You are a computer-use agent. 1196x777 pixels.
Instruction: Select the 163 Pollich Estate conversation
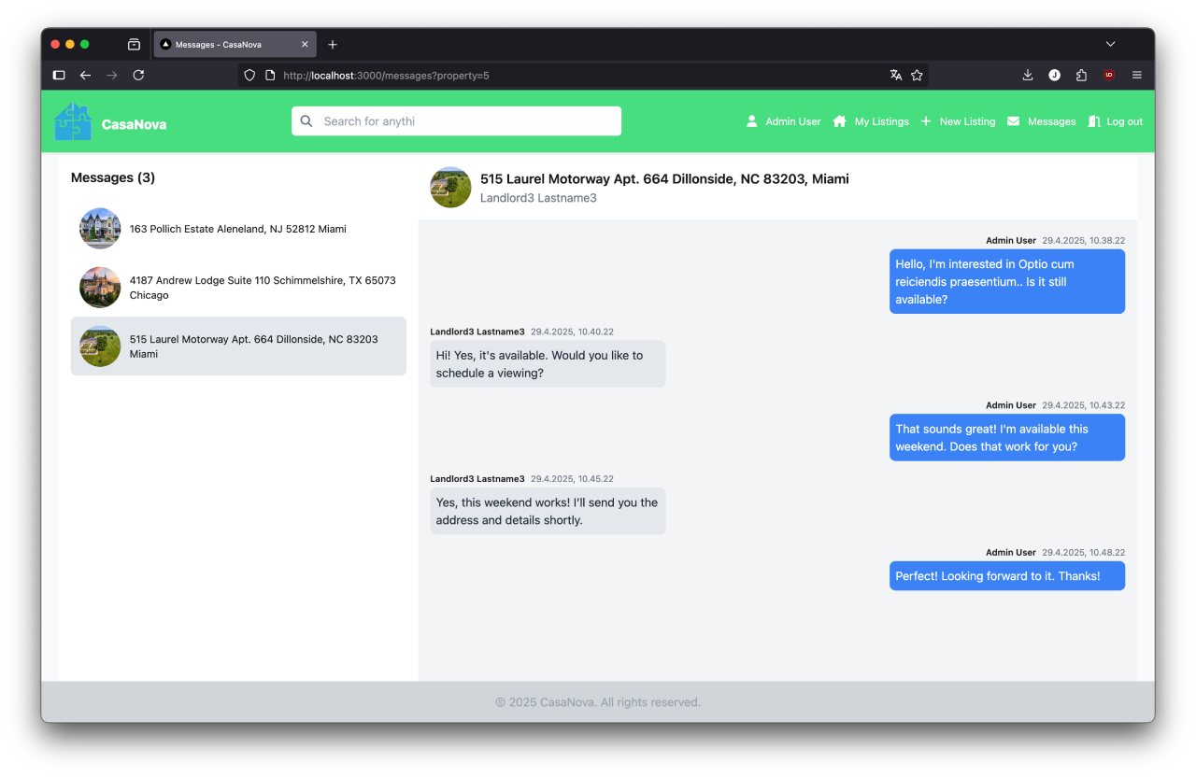pos(237,229)
